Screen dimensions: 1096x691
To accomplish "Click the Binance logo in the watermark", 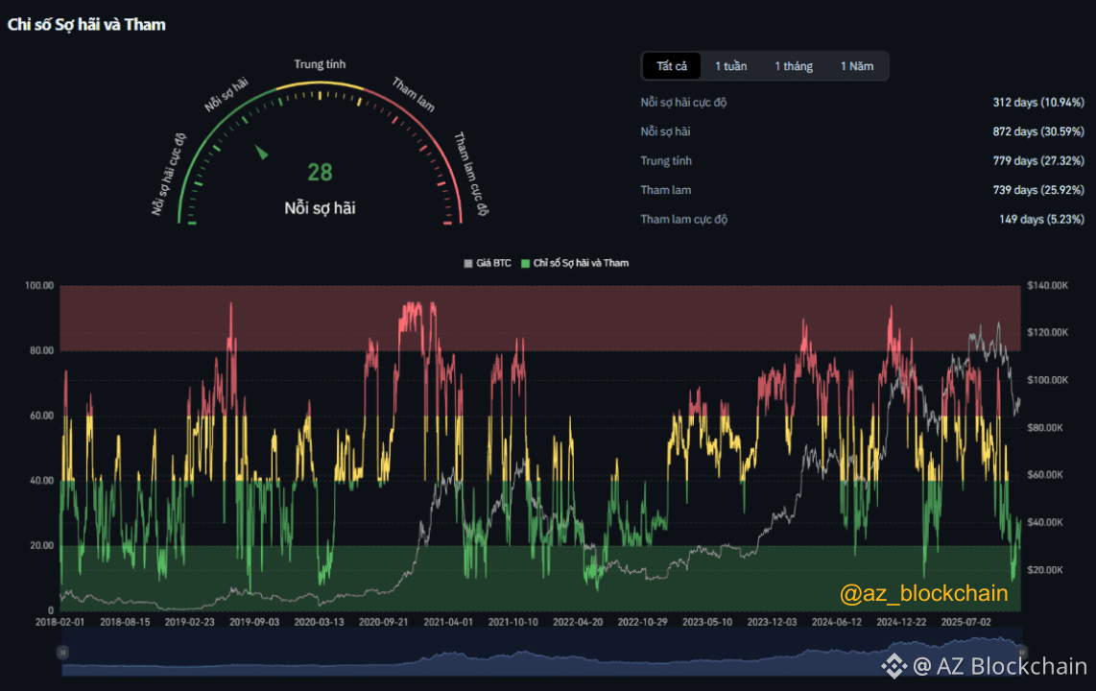I will coord(893,665).
